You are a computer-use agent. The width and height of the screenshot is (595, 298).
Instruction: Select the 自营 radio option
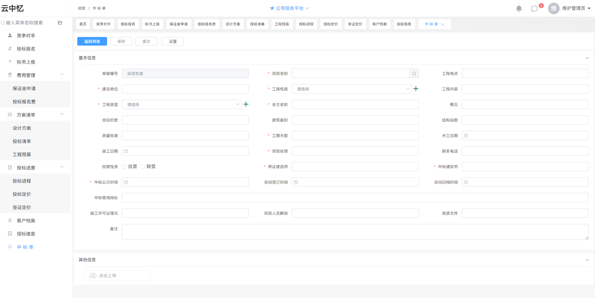click(x=124, y=167)
